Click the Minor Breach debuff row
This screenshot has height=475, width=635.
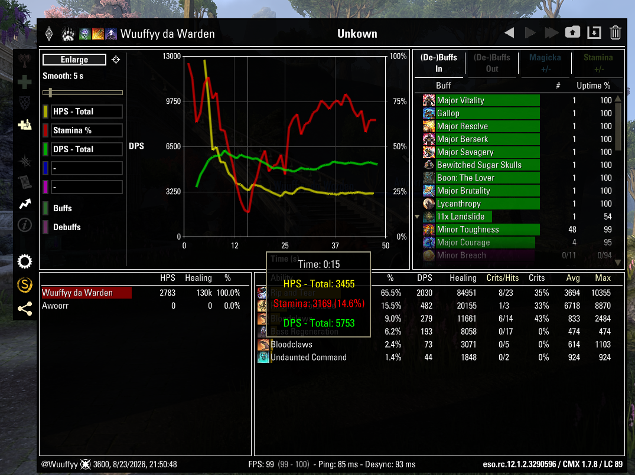click(517, 255)
